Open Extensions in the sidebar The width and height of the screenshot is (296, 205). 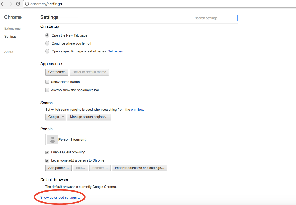[12, 29]
